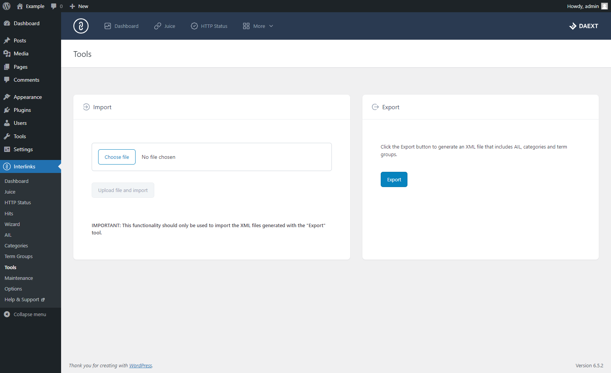Go to Maintenance in the Interlinks menu

tap(19, 278)
